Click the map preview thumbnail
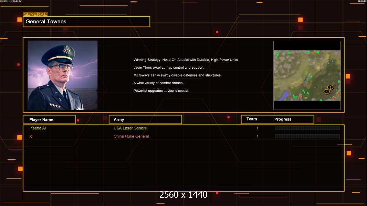This screenshot has height=206, width=367. [307, 75]
